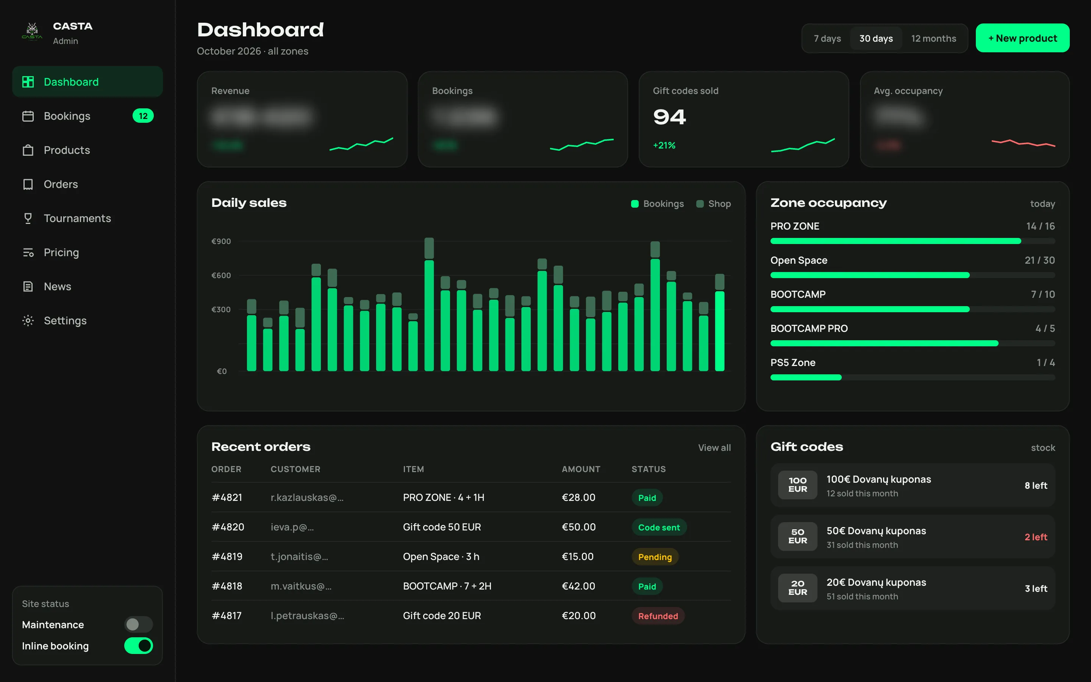Open the Dashboard grid icon
Image resolution: width=1091 pixels, height=682 pixels.
28,81
